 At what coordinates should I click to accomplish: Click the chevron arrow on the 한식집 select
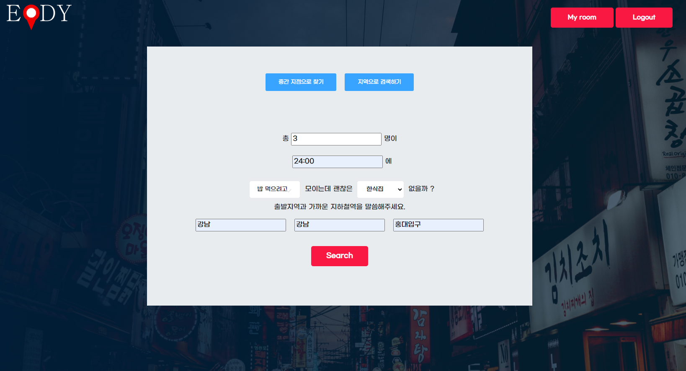click(x=400, y=189)
